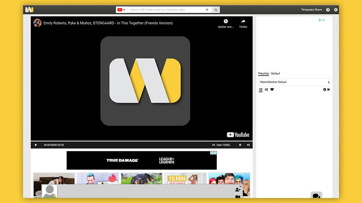362x203 pixels.
Task: Open the YouTube source selector dropdown
Action: click(122, 10)
